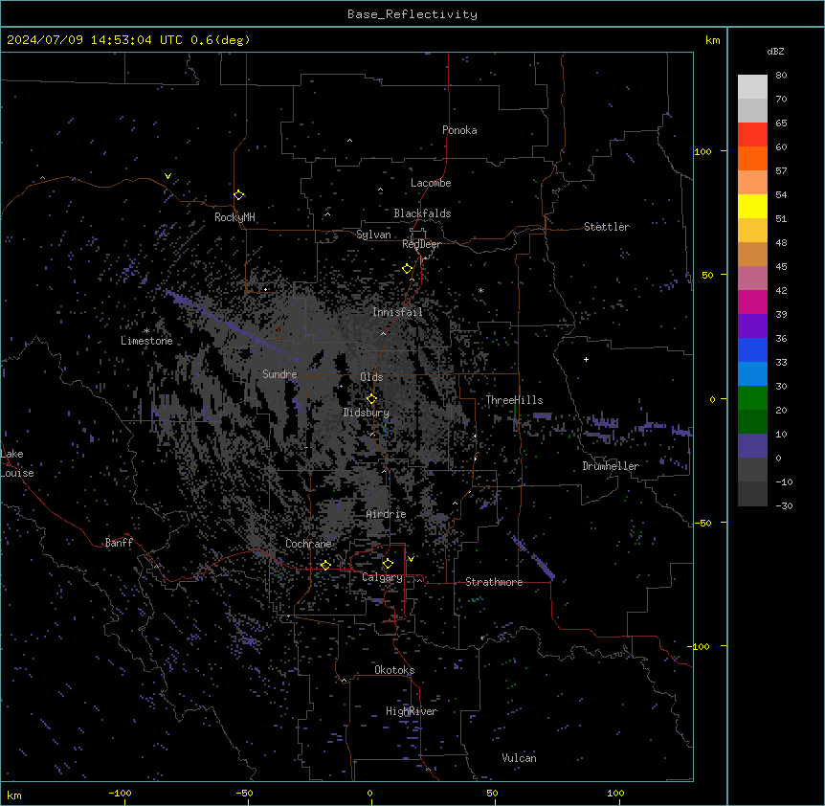825x806 pixels.
Task: Select the Innisfail city label
Action: [x=397, y=312]
